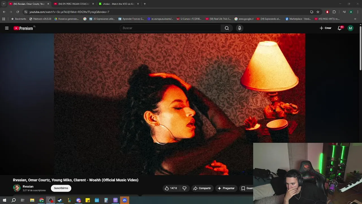Open Rvssian channel name link
The width and height of the screenshot is (362, 204).
(x=28, y=186)
